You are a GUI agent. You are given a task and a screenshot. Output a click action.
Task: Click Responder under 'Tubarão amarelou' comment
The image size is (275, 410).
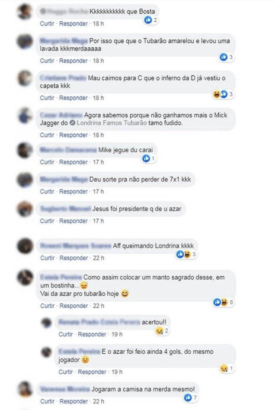(x=74, y=61)
